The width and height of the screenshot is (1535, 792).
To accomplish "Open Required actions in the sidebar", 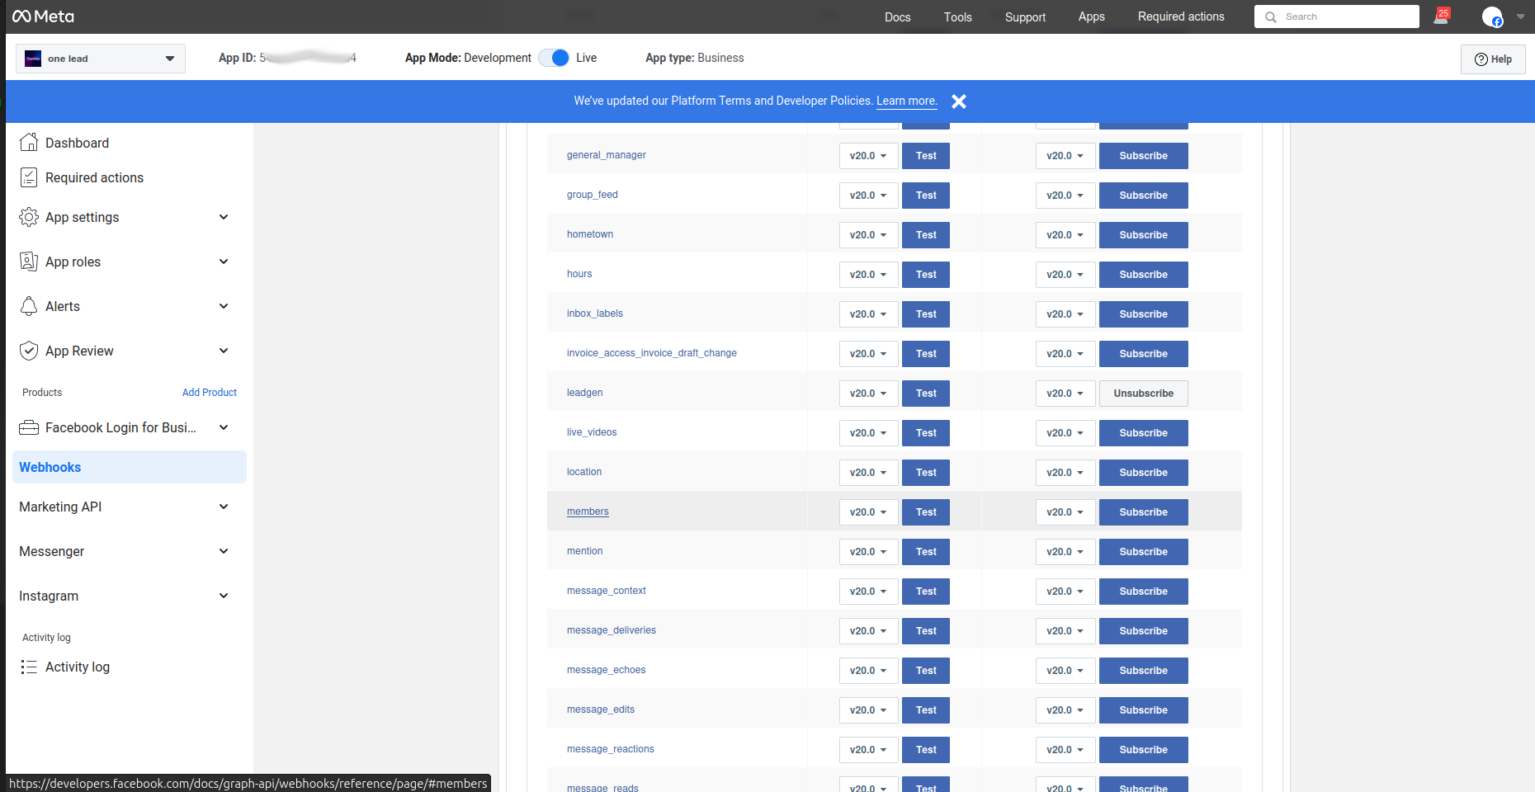I will 94,177.
